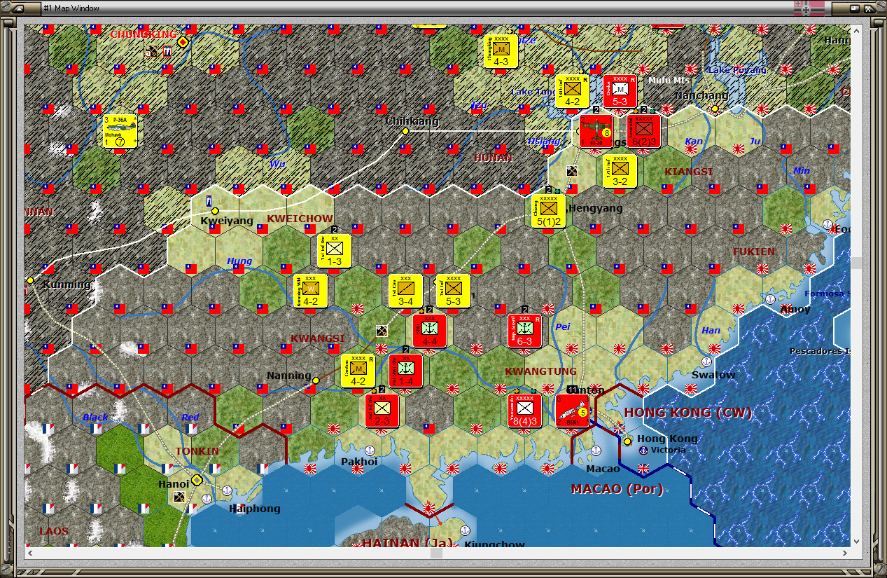887x578 pixels.
Task: Click the 8(4)3 garrison counter beside Canton
Action: (x=525, y=411)
